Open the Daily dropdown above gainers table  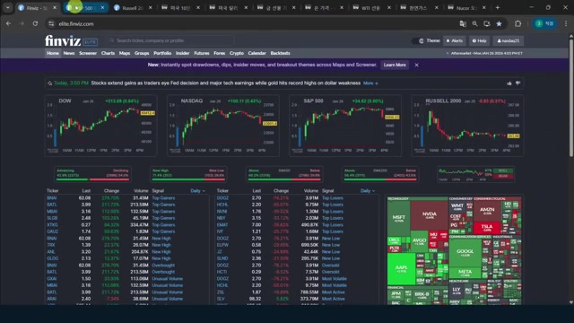pyautogui.click(x=197, y=191)
